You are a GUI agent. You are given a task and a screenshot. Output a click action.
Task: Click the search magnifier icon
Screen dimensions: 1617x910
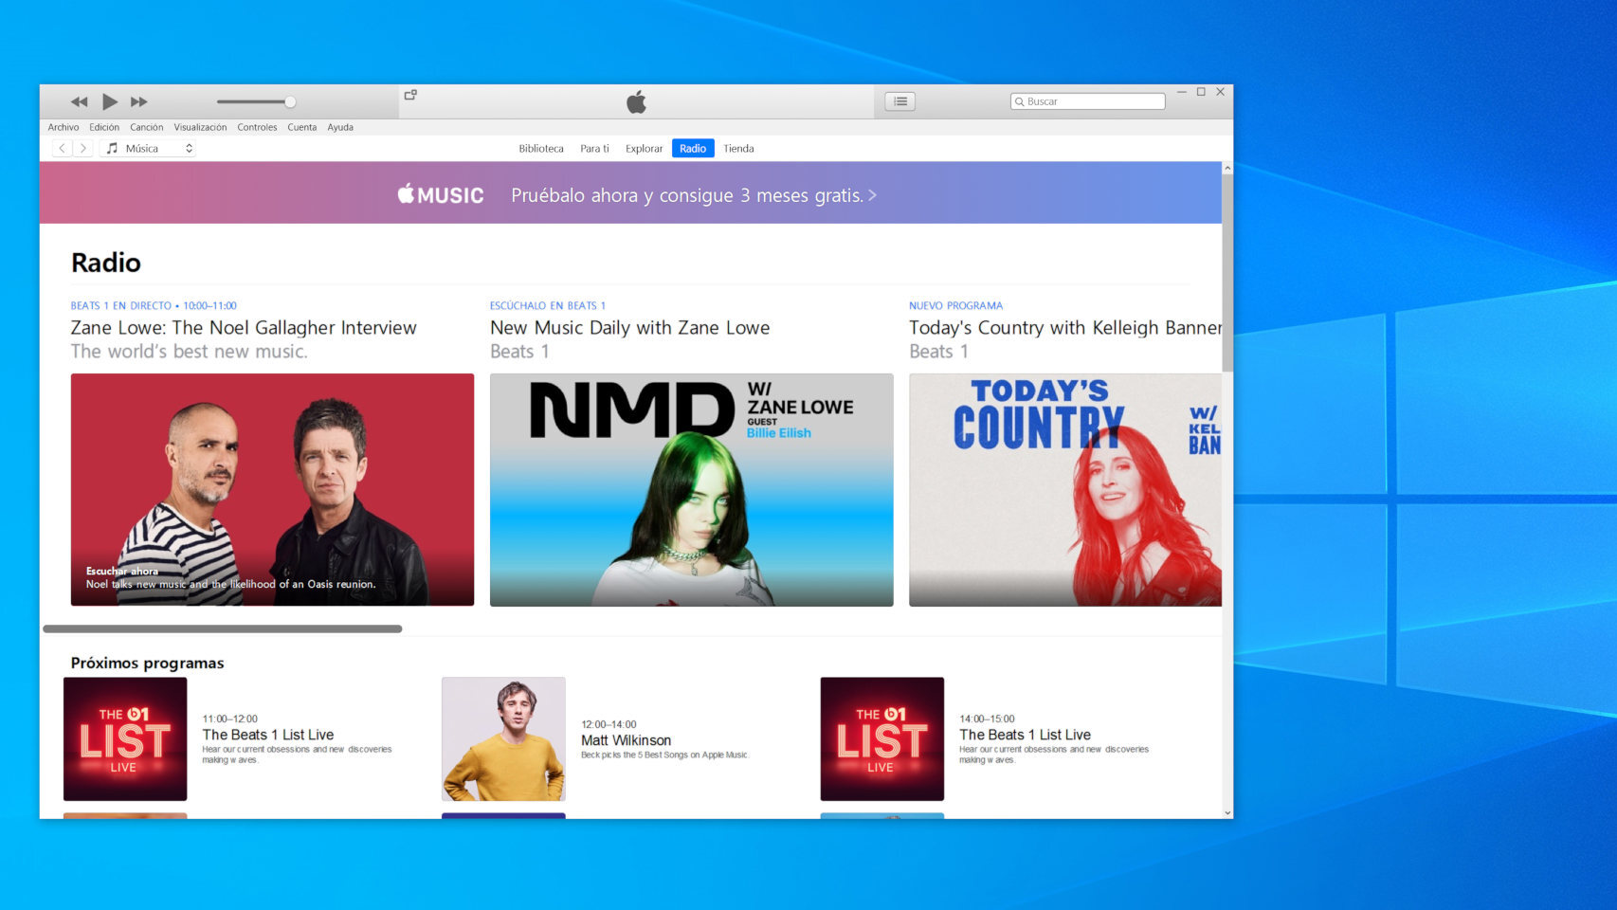pos(1020,101)
